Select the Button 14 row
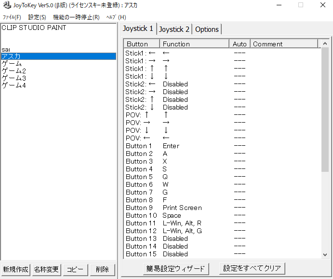Viewport: 333px width, 279px height. tap(222, 246)
